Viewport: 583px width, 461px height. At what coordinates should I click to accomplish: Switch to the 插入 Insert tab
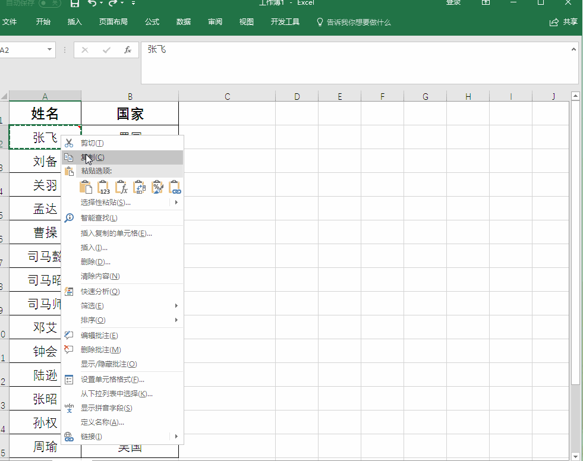(74, 22)
